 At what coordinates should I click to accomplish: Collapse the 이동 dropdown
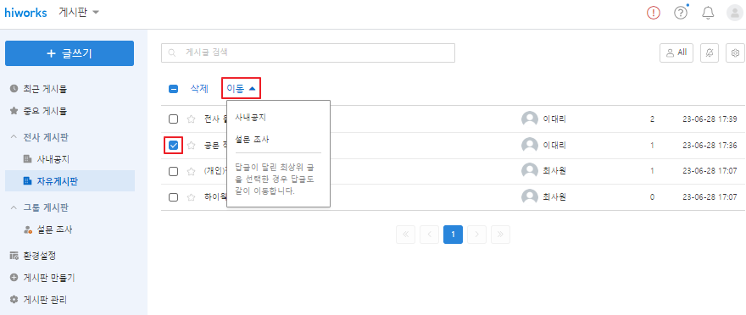(242, 89)
